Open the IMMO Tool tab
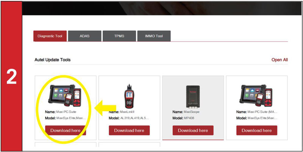 click(x=154, y=36)
